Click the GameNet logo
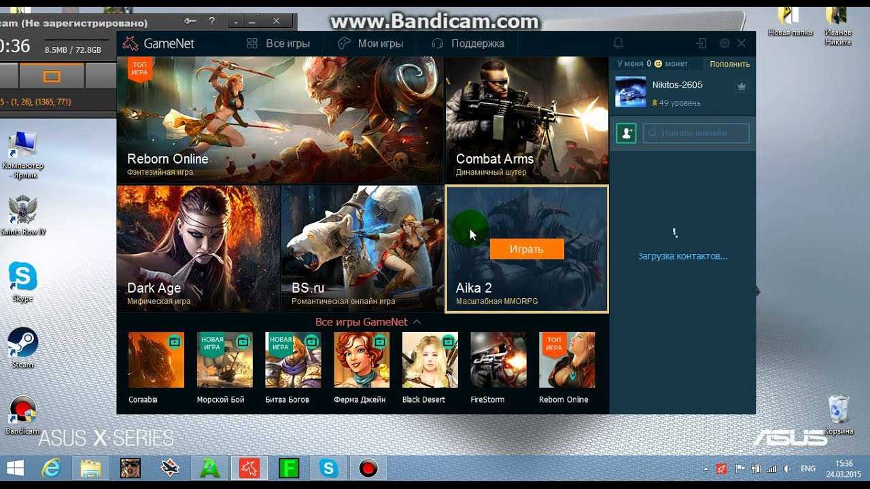This screenshot has width=870, height=489. pos(158,43)
